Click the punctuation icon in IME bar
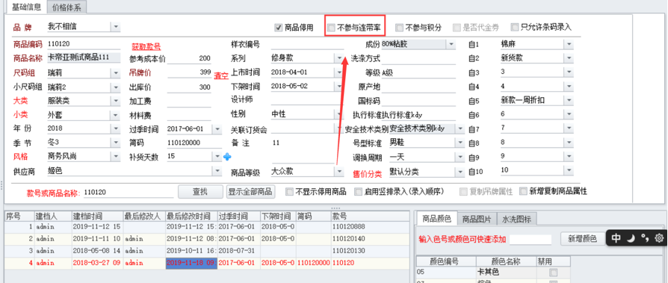This screenshot has width=668, height=283. click(x=646, y=238)
